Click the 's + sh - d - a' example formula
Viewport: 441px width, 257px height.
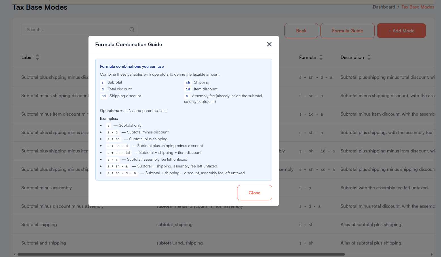point(122,173)
